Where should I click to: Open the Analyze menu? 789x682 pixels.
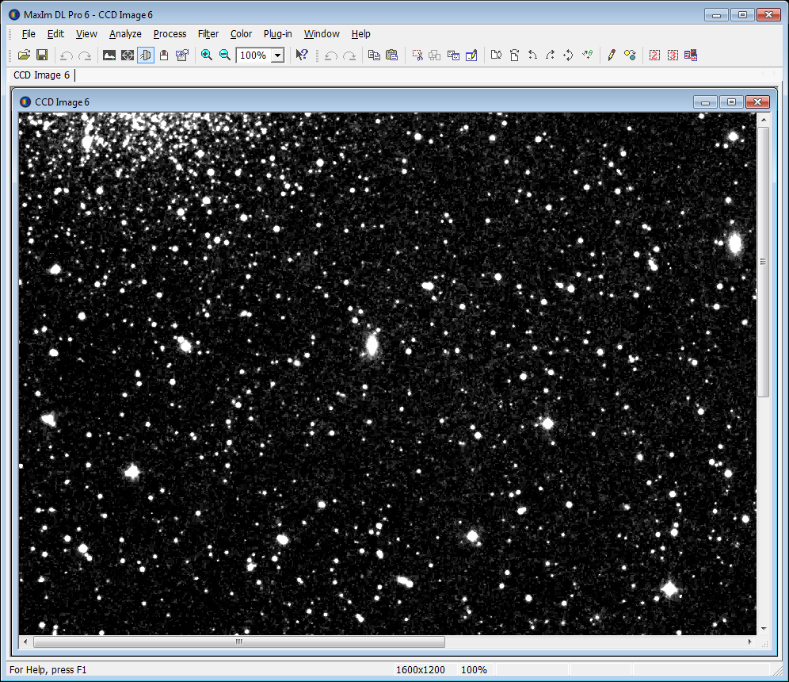pos(125,34)
